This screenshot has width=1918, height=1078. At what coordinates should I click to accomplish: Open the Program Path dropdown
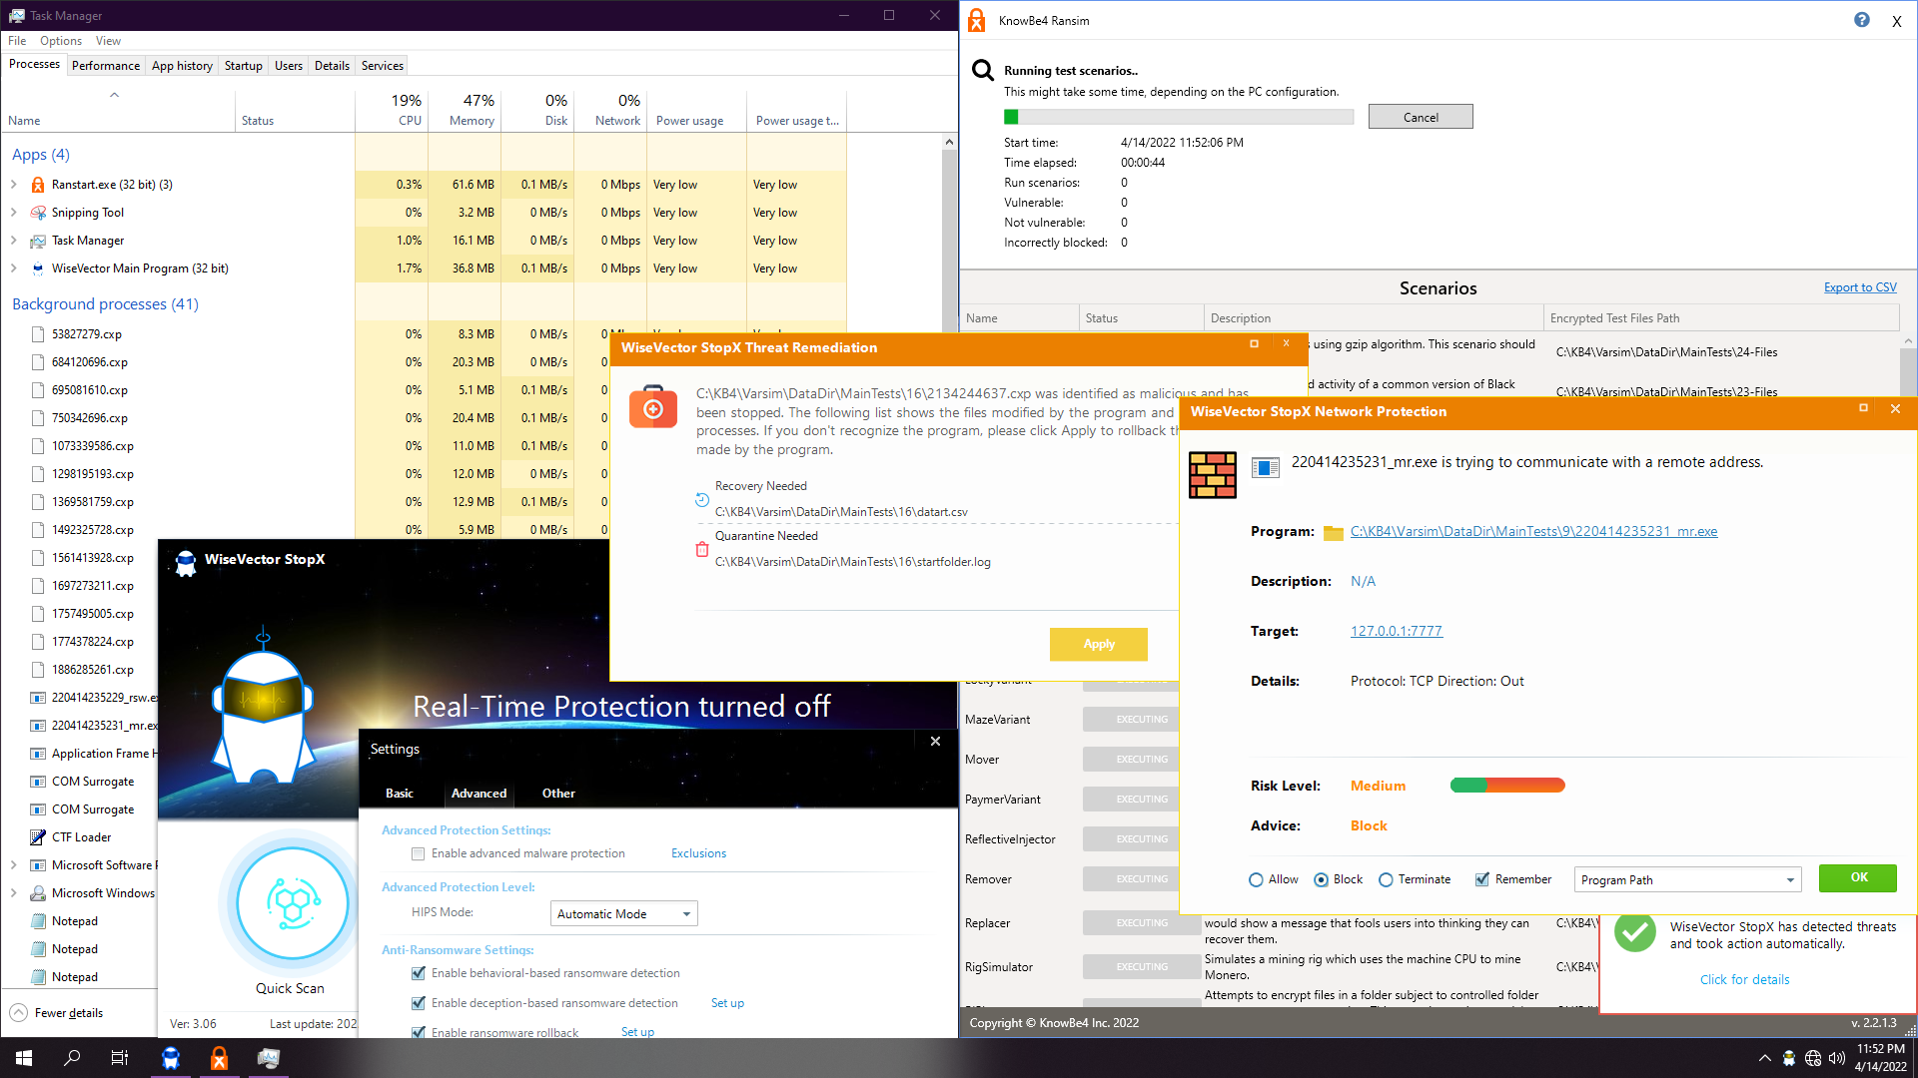1687,879
